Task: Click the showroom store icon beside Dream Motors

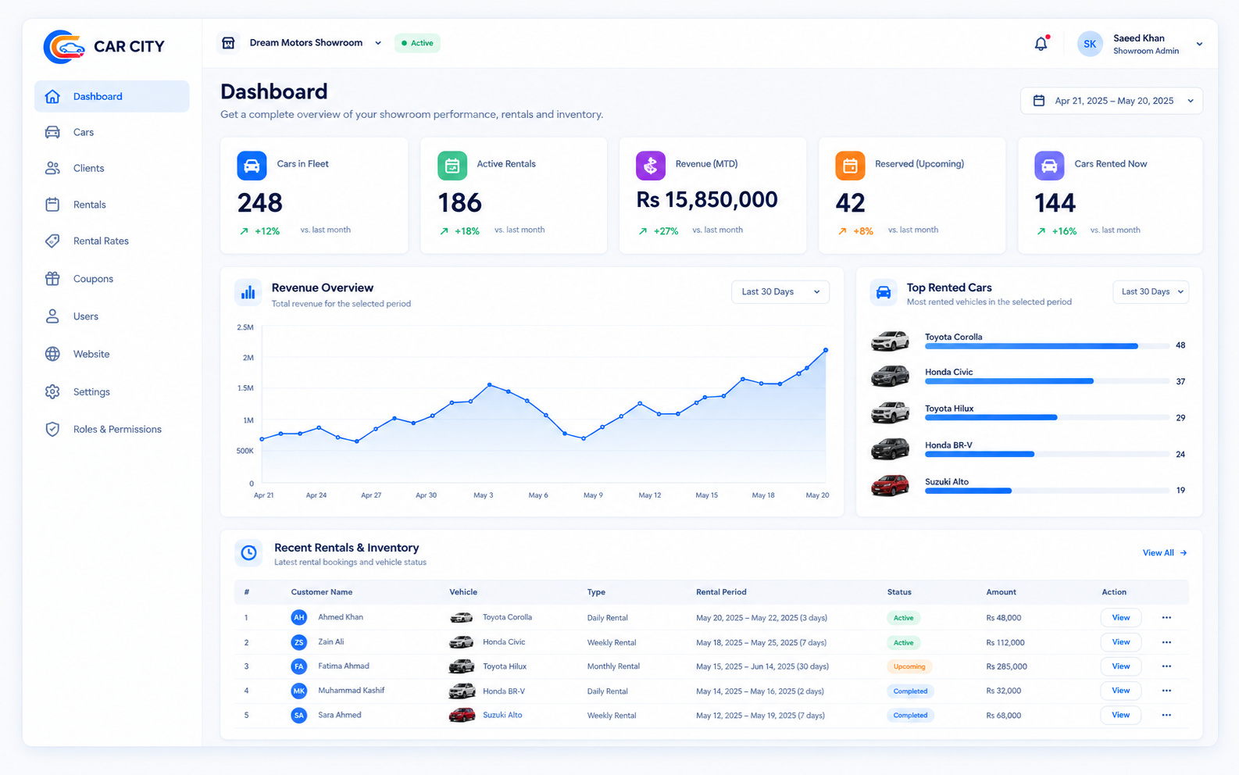Action: click(x=228, y=43)
